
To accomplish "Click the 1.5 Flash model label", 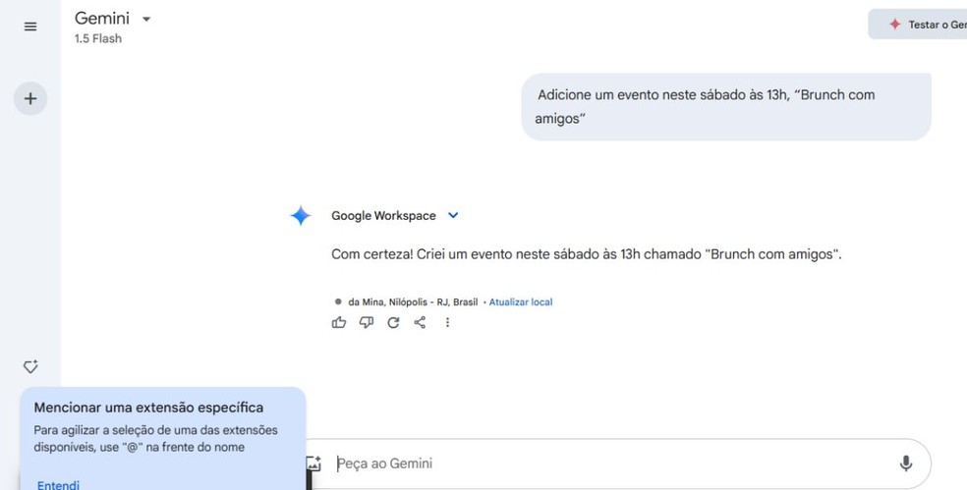I will [98, 39].
